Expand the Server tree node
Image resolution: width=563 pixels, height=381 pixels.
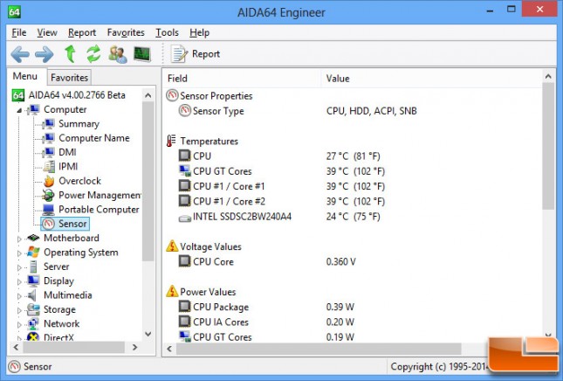pos(19,267)
